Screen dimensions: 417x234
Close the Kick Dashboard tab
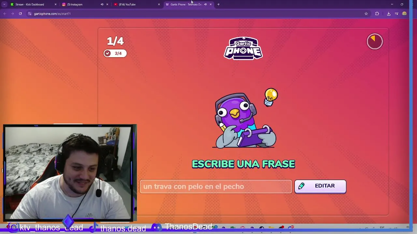(x=55, y=5)
